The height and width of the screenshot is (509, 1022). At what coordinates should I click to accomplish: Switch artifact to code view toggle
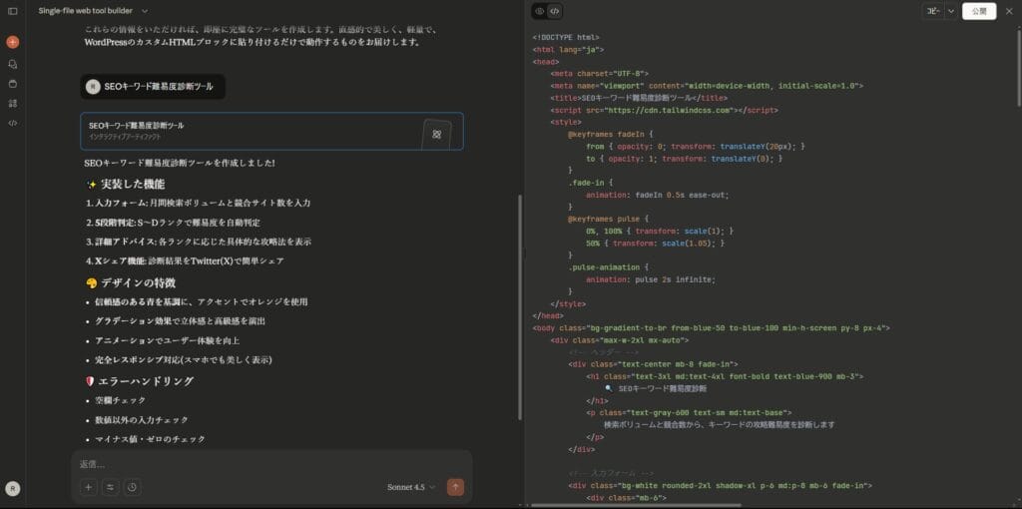click(555, 11)
